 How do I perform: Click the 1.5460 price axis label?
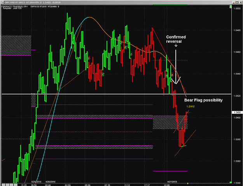237,52
